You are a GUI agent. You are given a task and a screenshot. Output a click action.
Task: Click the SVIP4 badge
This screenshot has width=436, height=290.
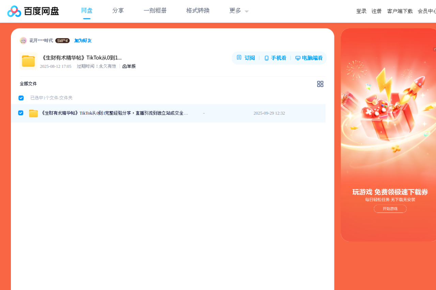(x=63, y=40)
